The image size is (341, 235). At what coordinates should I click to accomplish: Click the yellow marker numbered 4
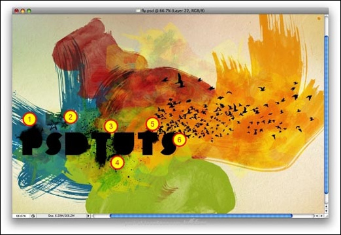coord(117,163)
